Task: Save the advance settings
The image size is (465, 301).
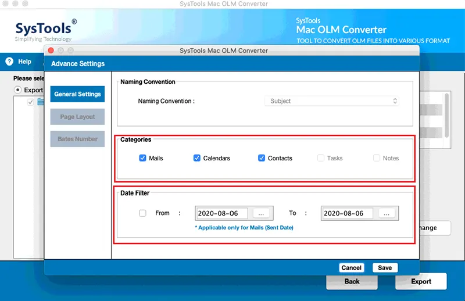Action: tap(385, 267)
